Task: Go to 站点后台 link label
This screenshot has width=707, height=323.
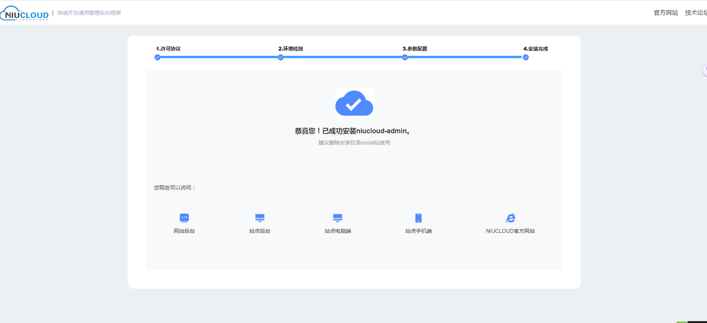Action: [x=260, y=231]
